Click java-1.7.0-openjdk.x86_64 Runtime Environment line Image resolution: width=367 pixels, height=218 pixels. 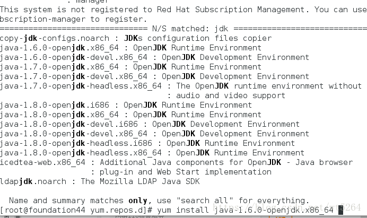tap(130, 67)
